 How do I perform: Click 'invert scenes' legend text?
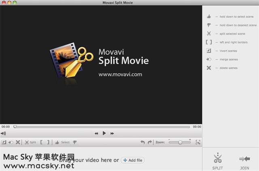(x=228, y=51)
